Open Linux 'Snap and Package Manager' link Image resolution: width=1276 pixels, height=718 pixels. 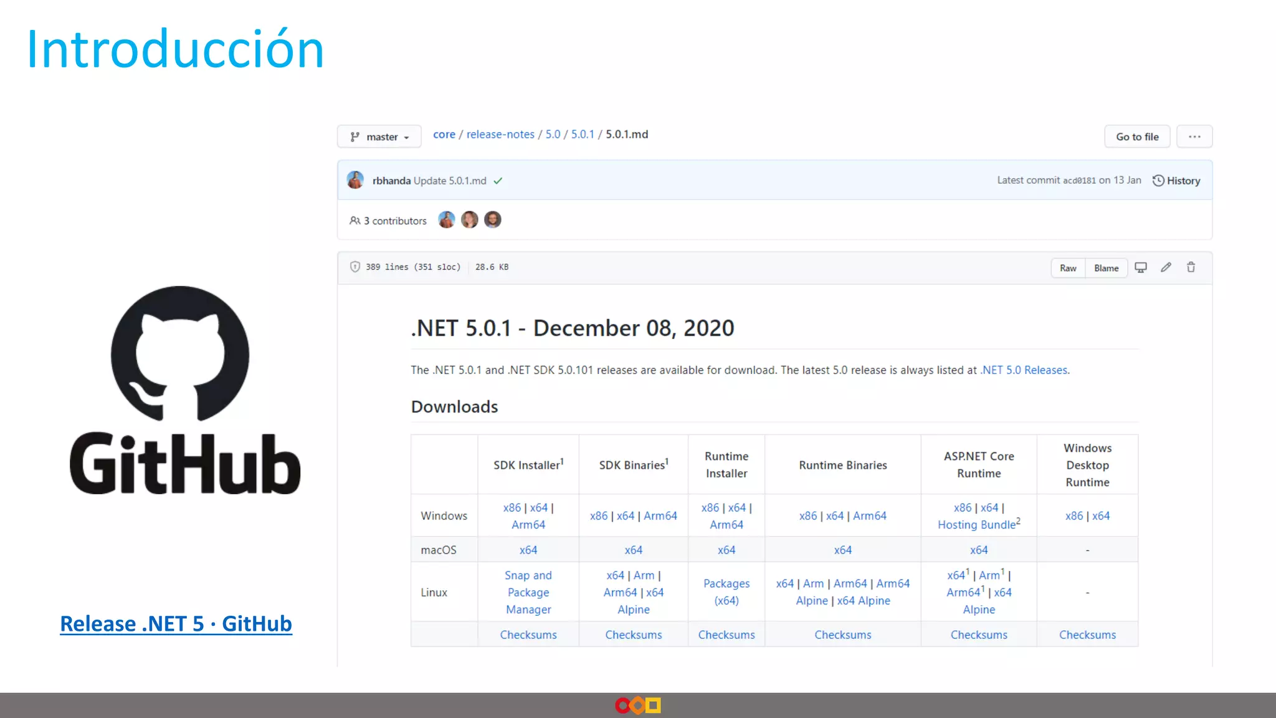coord(528,593)
